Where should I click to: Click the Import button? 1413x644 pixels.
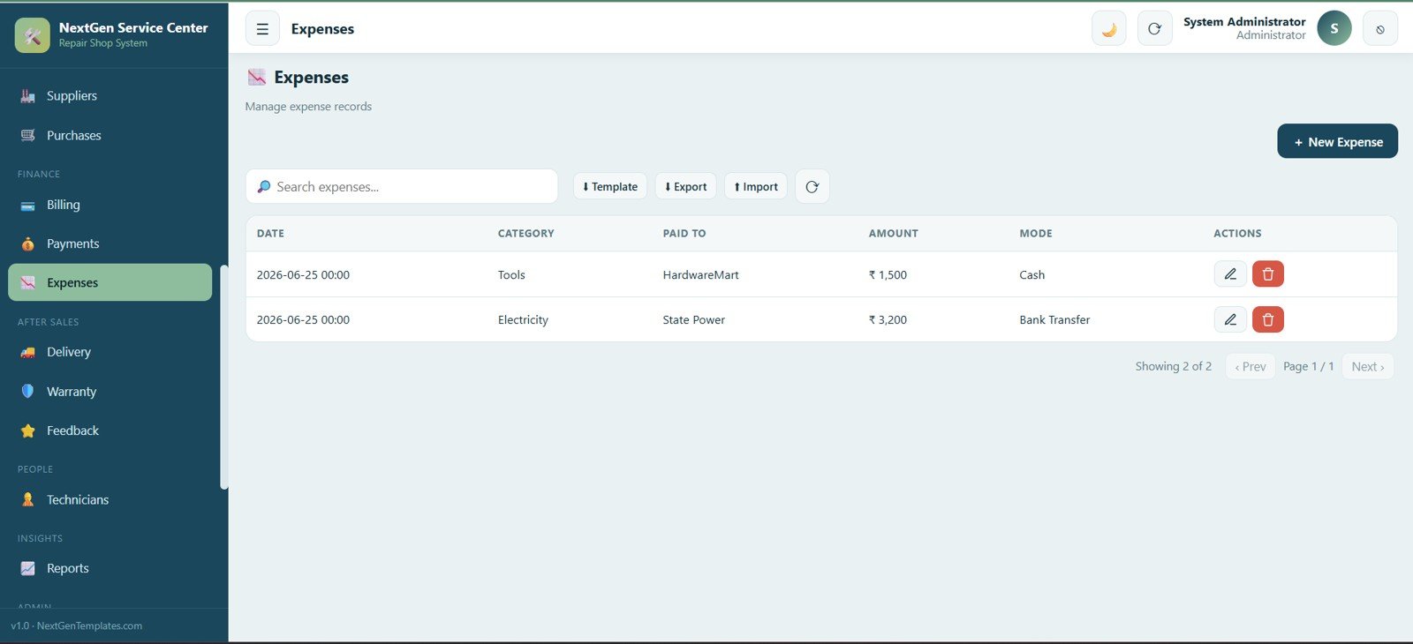tap(756, 186)
